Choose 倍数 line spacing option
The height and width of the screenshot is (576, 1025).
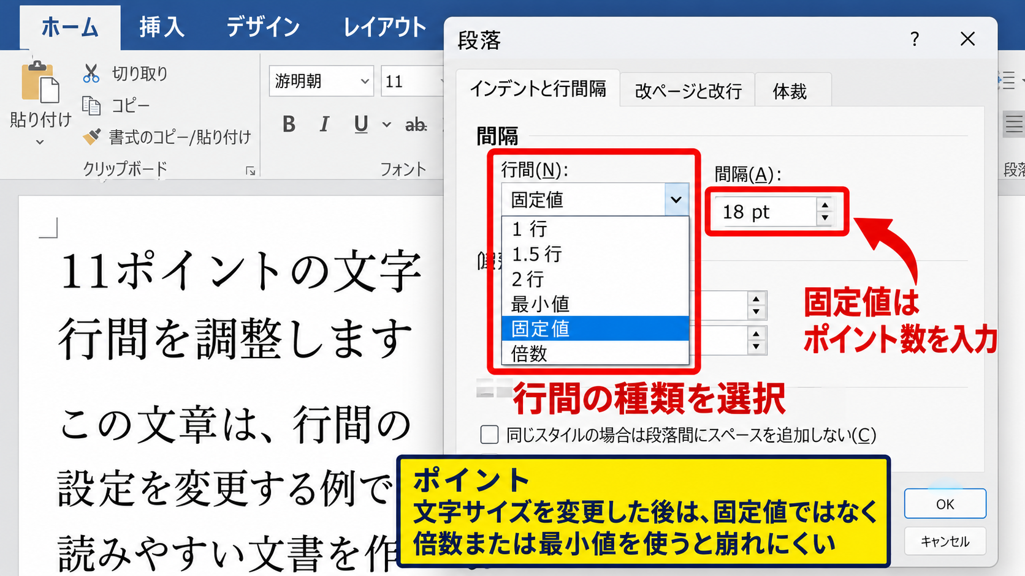tap(595, 353)
